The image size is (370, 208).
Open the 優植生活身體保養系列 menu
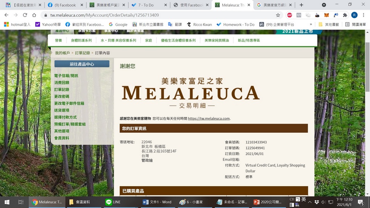tap(178, 40)
